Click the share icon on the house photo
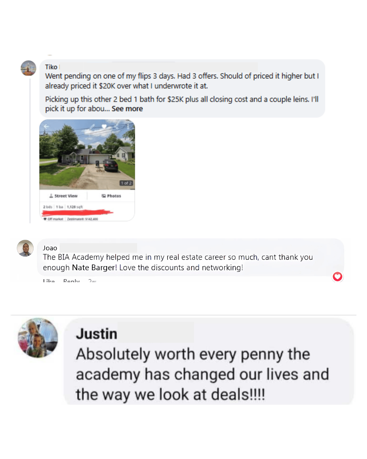Image resolution: width=367 pixels, height=459 pixels. 116,126
